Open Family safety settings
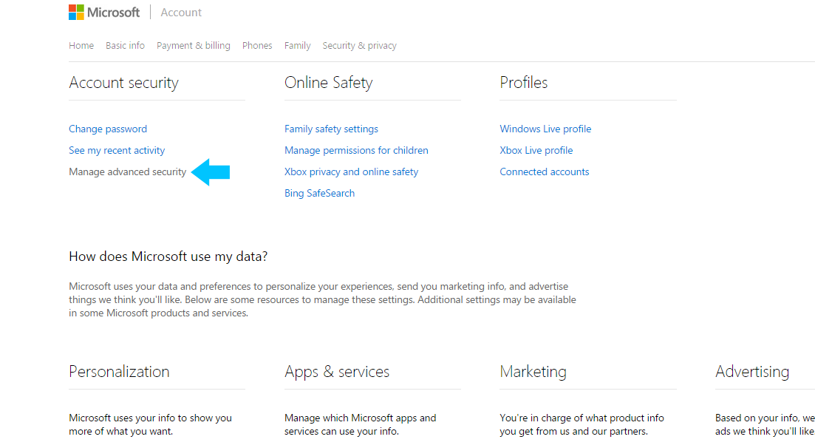 (x=331, y=129)
